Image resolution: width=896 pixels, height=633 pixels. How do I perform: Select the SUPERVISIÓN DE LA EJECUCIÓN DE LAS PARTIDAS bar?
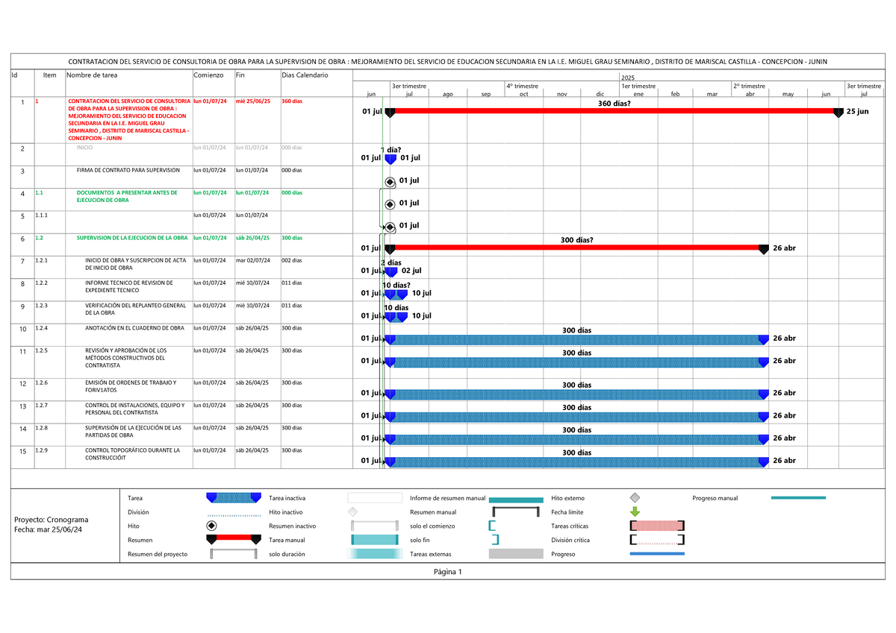tap(576, 440)
